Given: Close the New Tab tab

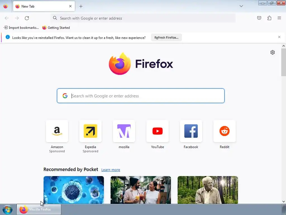Looking at the screenshot, I should click(70, 6).
